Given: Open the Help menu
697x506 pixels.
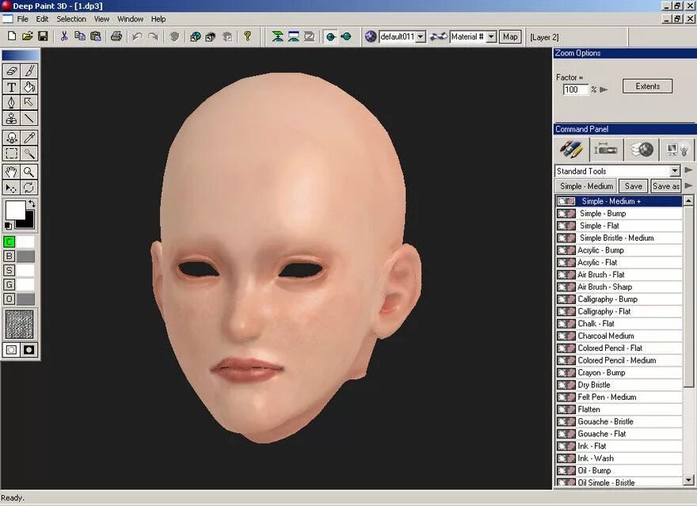Looking at the screenshot, I should (x=158, y=19).
